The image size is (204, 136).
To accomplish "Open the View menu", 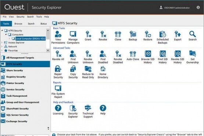I will click(11, 17).
